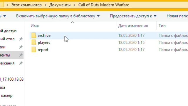Click the pin icon beside 'менты' sidebar item
The height and width of the screenshot is (106, 188).
pyautogui.click(x=21, y=55)
